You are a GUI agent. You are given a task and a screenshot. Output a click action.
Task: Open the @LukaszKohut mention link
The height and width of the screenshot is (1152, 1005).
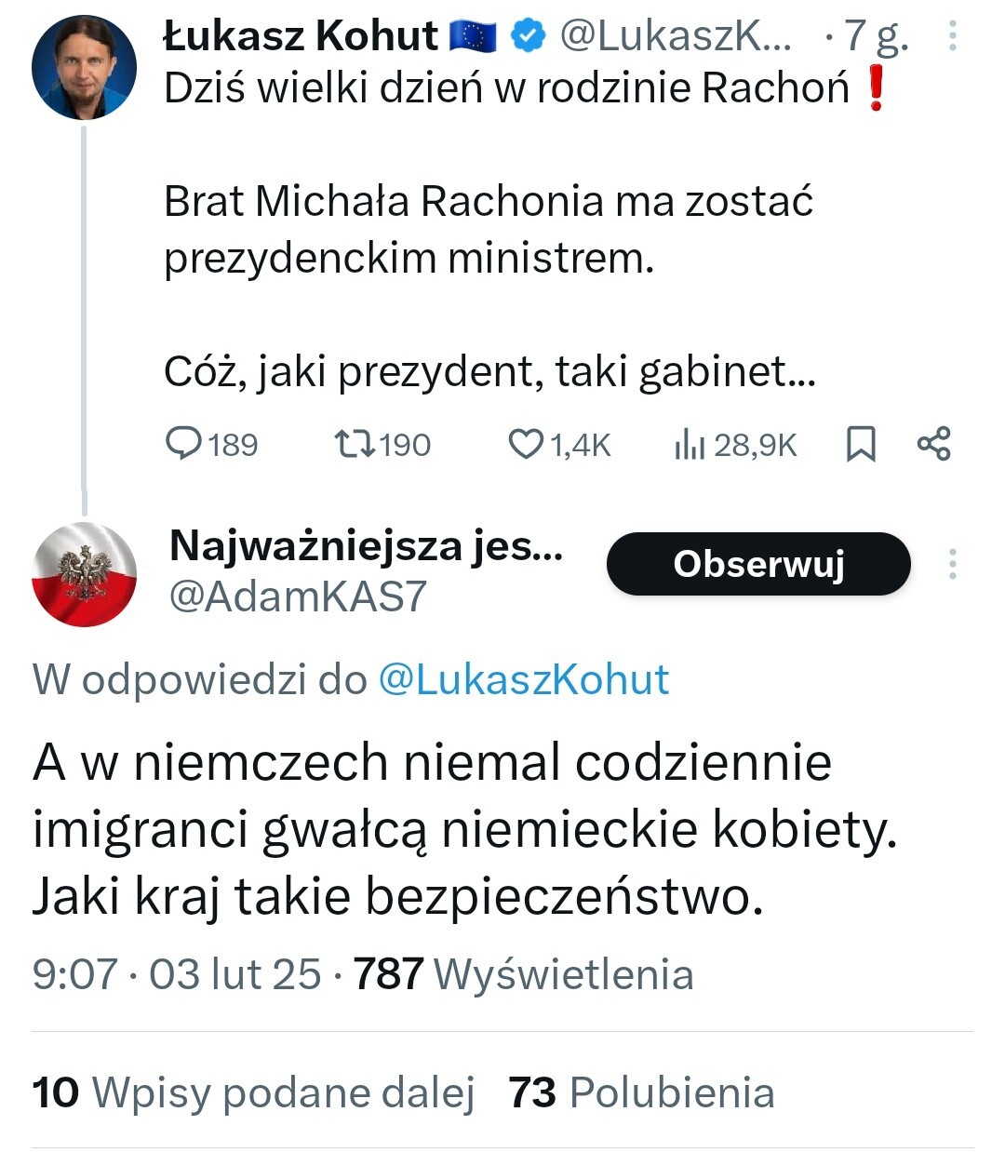(523, 680)
